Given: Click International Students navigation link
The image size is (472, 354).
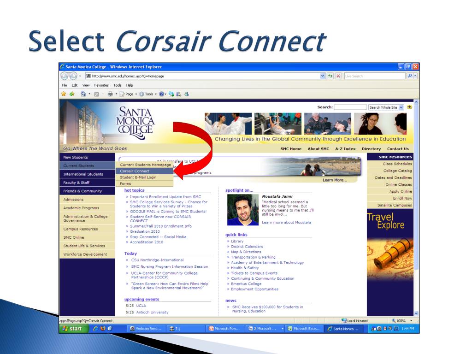Looking at the screenshot, I should (87, 174).
